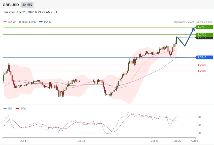
Task: Click the Research © 2020 Trading Central credit
Action: [x=193, y=22]
